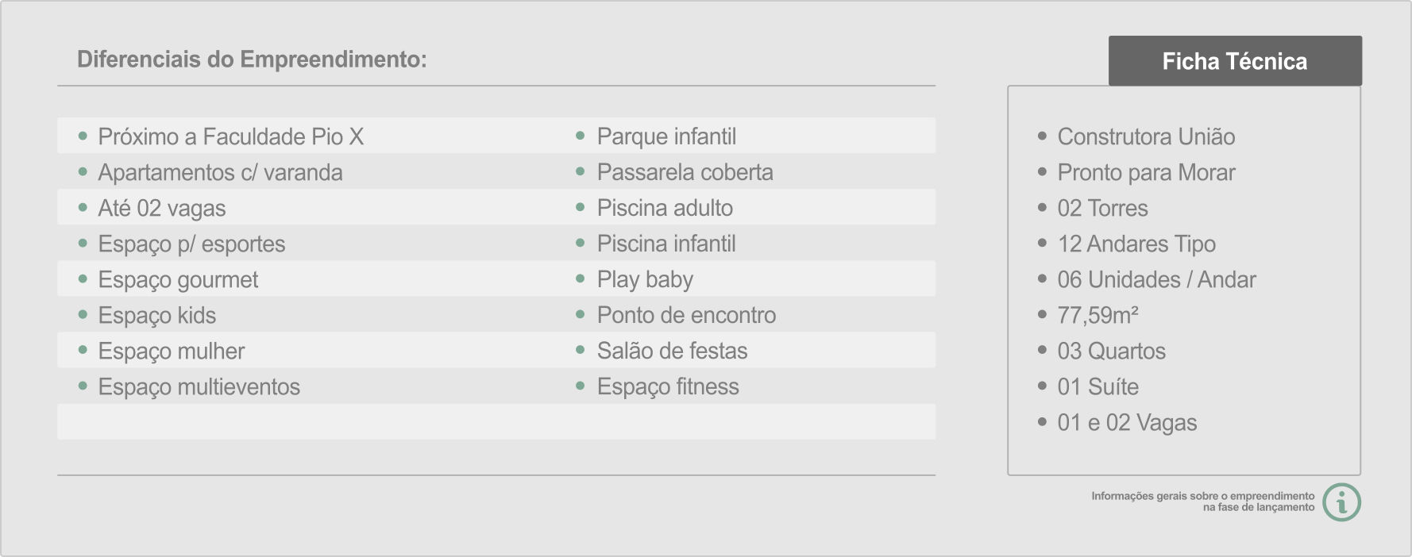Click the Espaço gourmet list item

pyautogui.click(x=178, y=279)
